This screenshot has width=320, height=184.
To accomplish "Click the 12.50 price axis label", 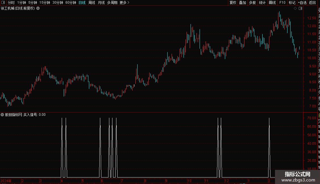I will [x=312, y=18].
